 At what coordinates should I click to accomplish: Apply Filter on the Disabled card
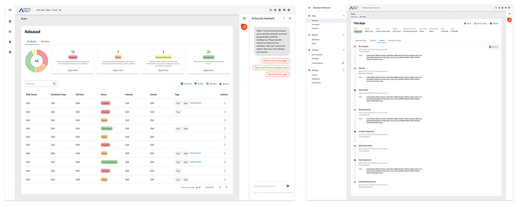tap(73, 70)
